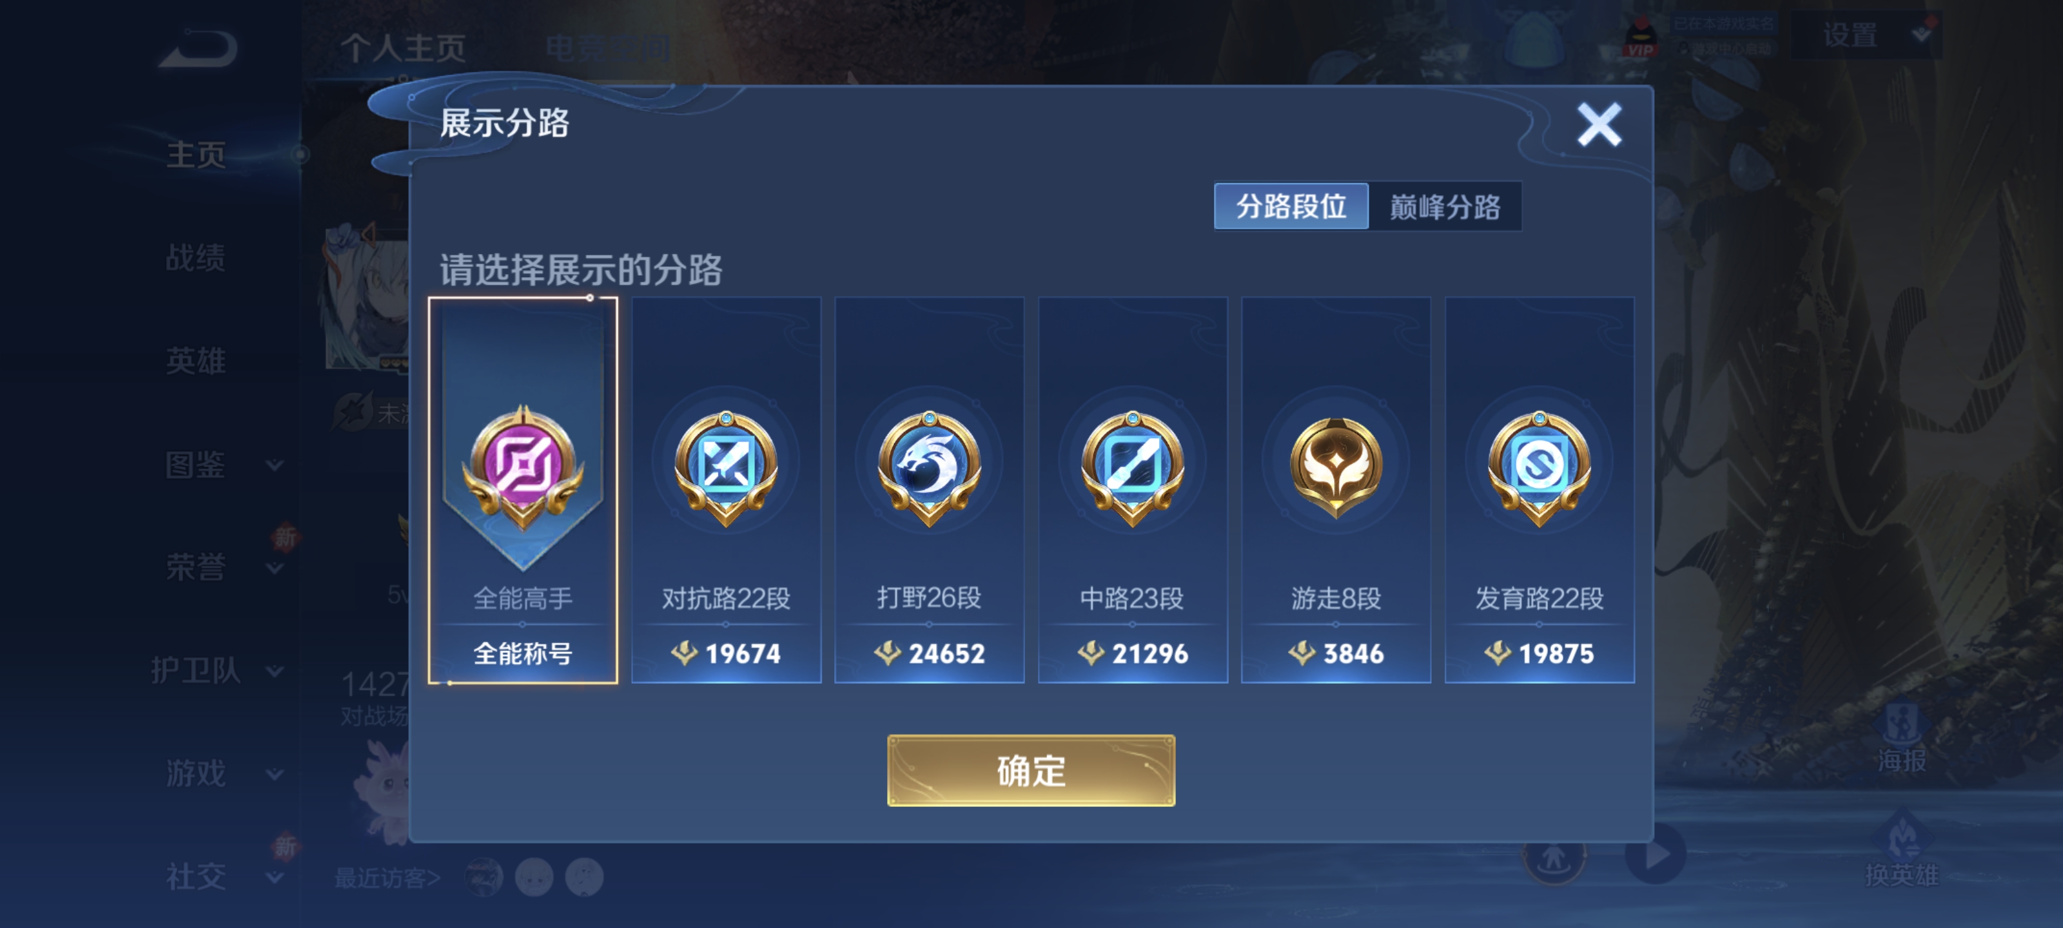
Task: Select the 中路 staff badge icon
Action: point(1133,467)
